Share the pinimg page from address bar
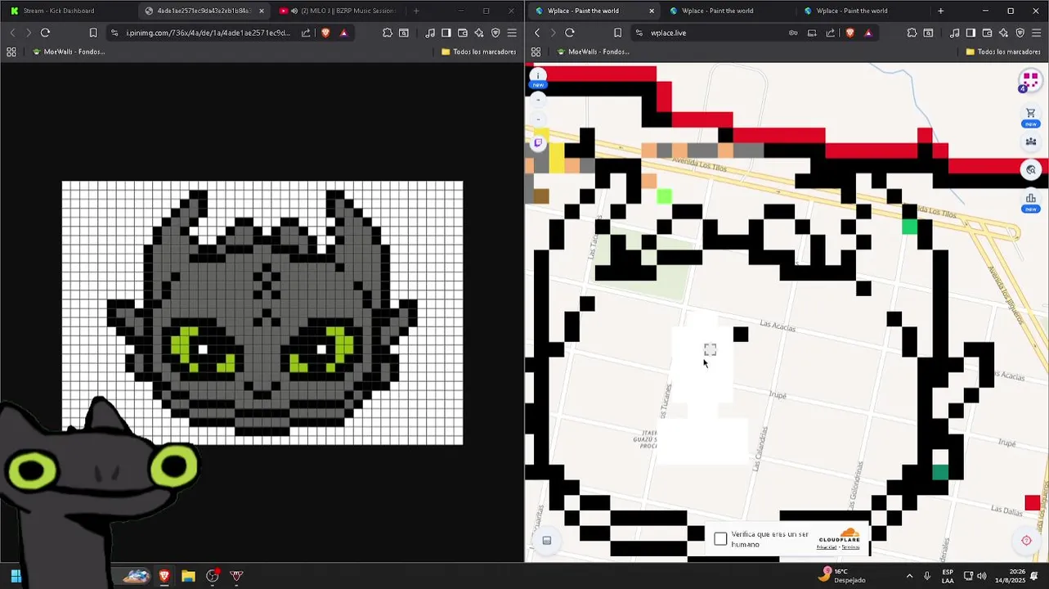 [x=306, y=33]
